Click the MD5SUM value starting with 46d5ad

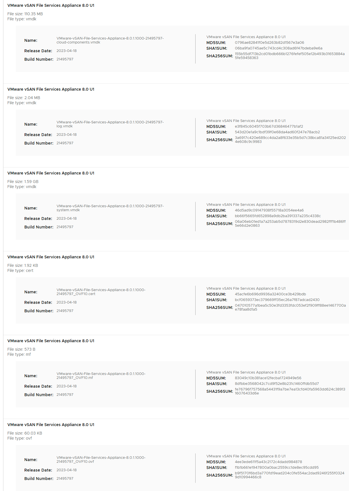click(269, 210)
